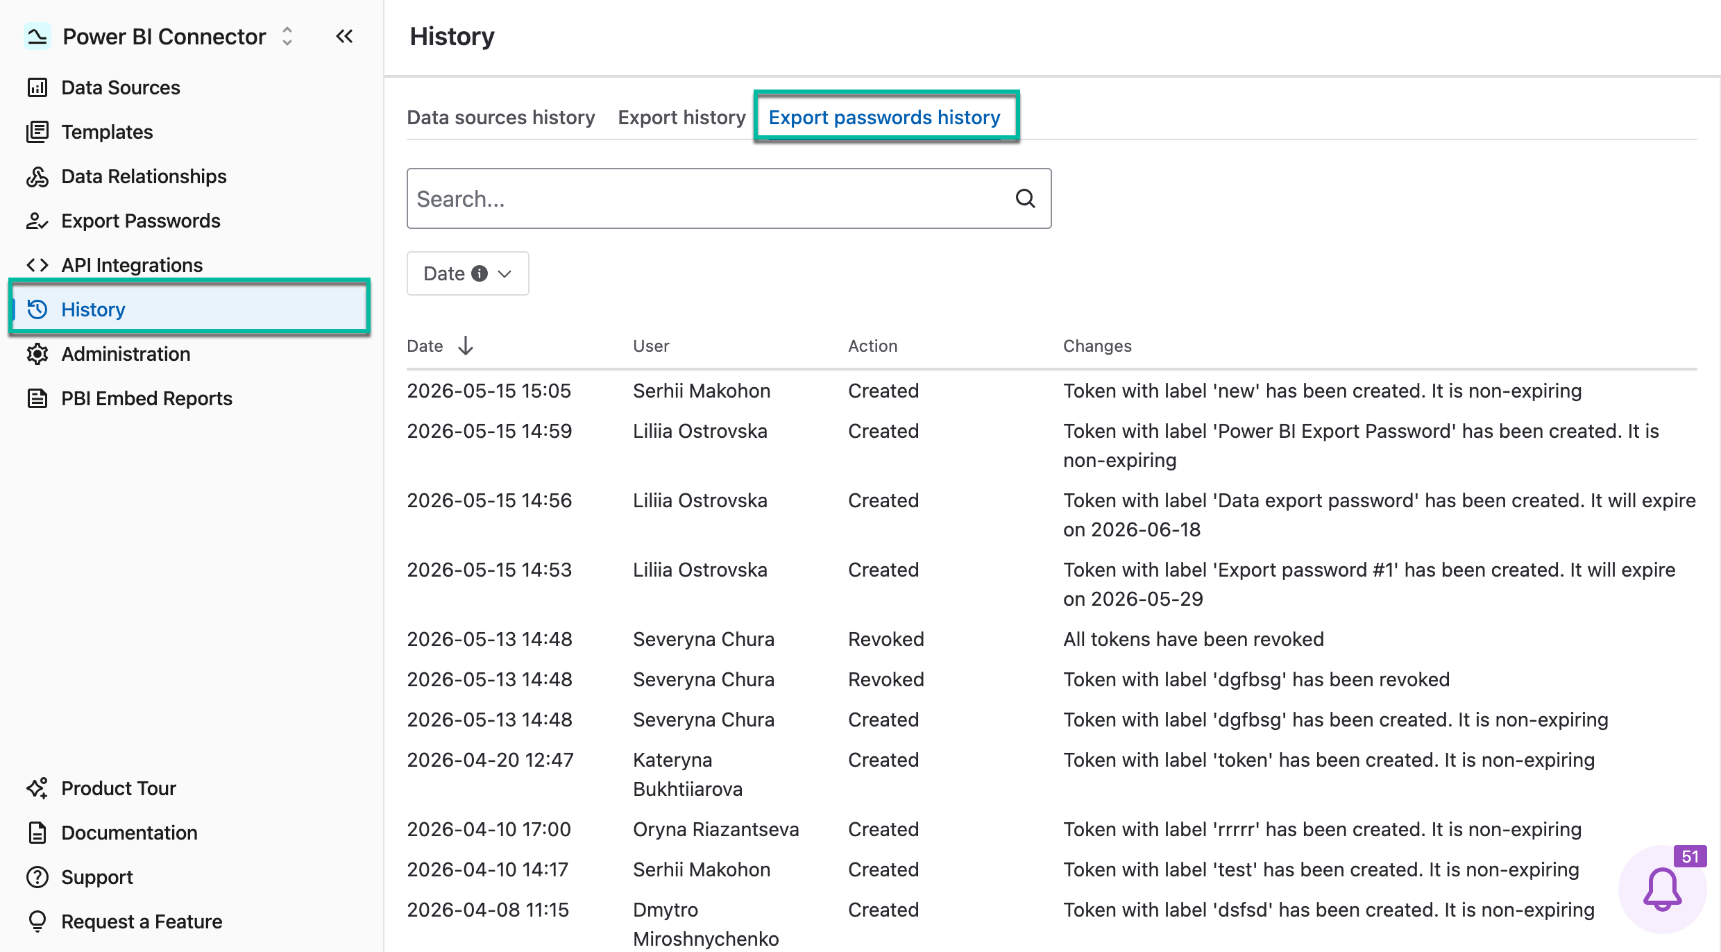Click the Administration gear icon
1721x952 pixels.
[x=37, y=354]
